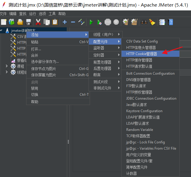The height and width of the screenshot is (177, 191).
Task: Collapse the root test plan node arrow
Action: [1, 30]
